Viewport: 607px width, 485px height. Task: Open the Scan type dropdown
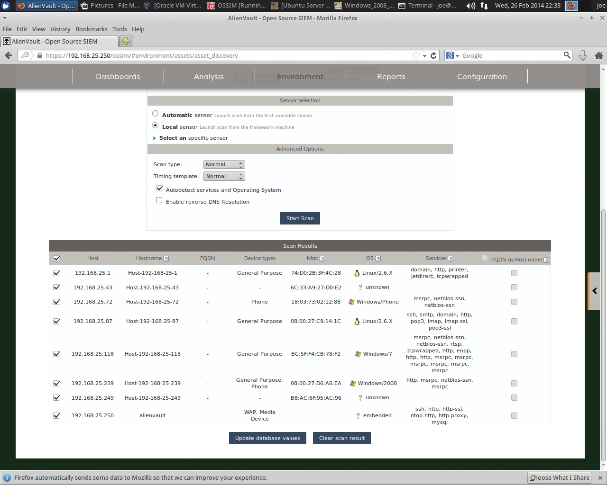click(224, 164)
